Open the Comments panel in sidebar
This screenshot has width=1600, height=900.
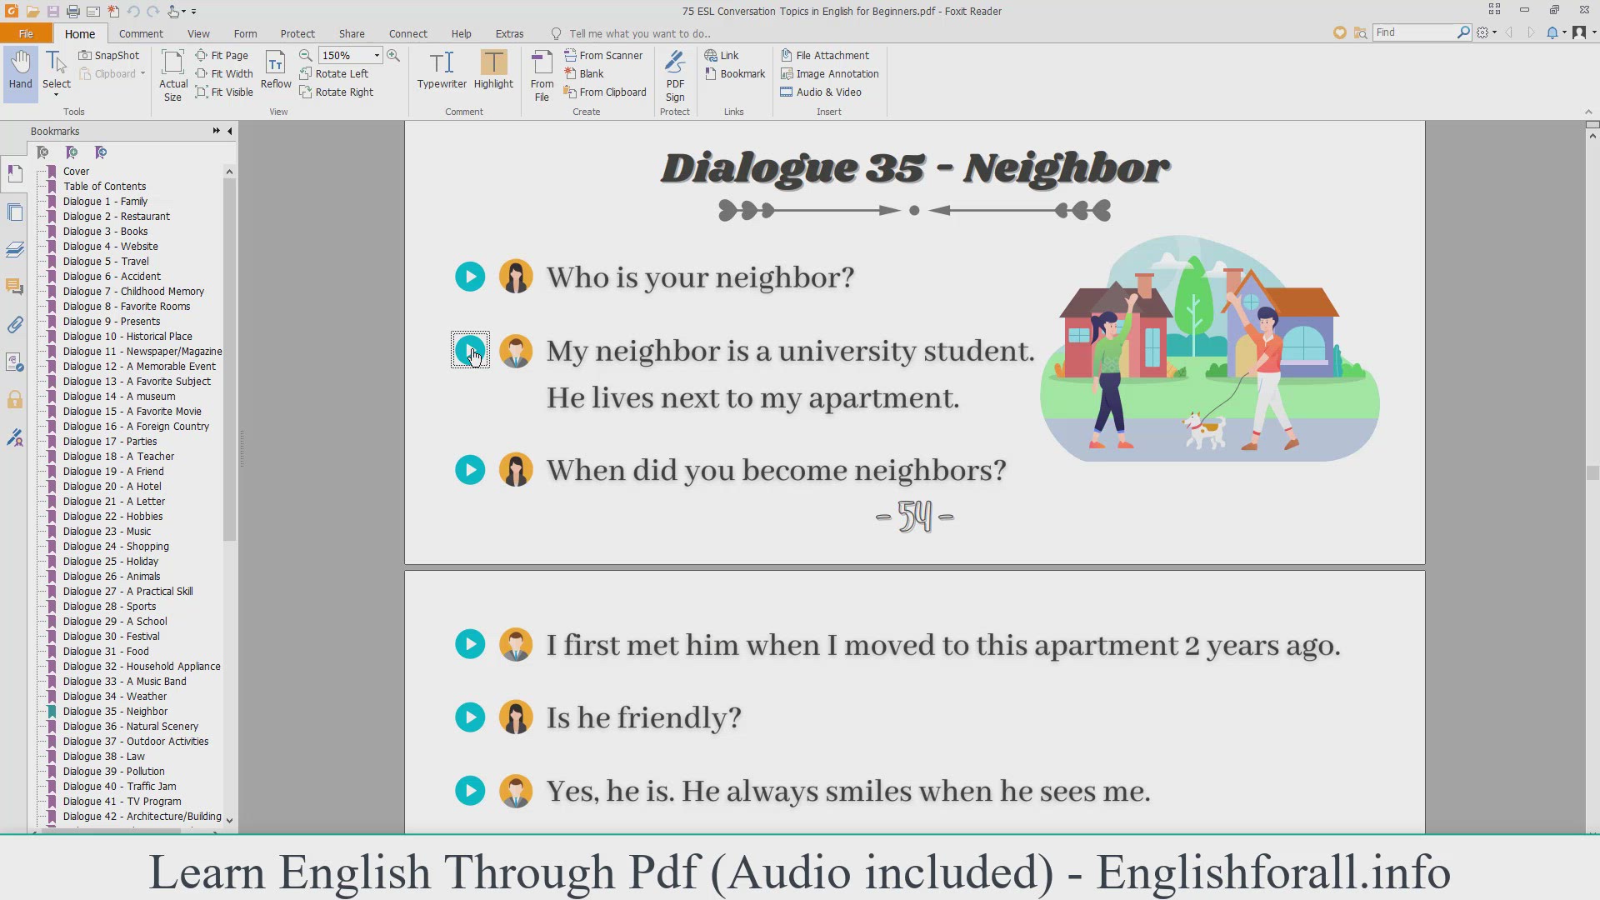tap(15, 287)
